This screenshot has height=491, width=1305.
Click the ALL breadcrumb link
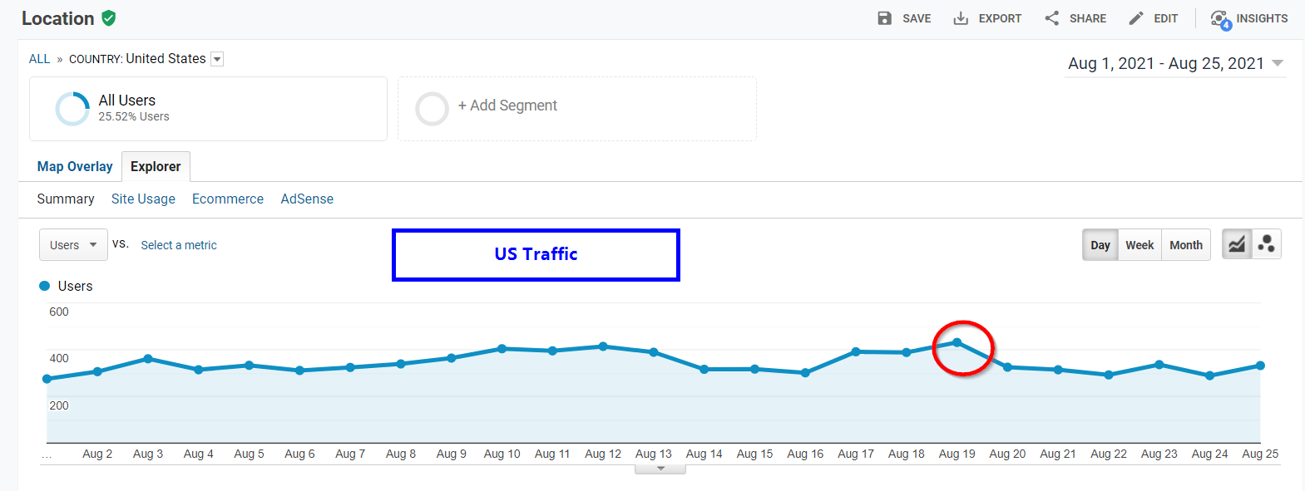point(39,59)
